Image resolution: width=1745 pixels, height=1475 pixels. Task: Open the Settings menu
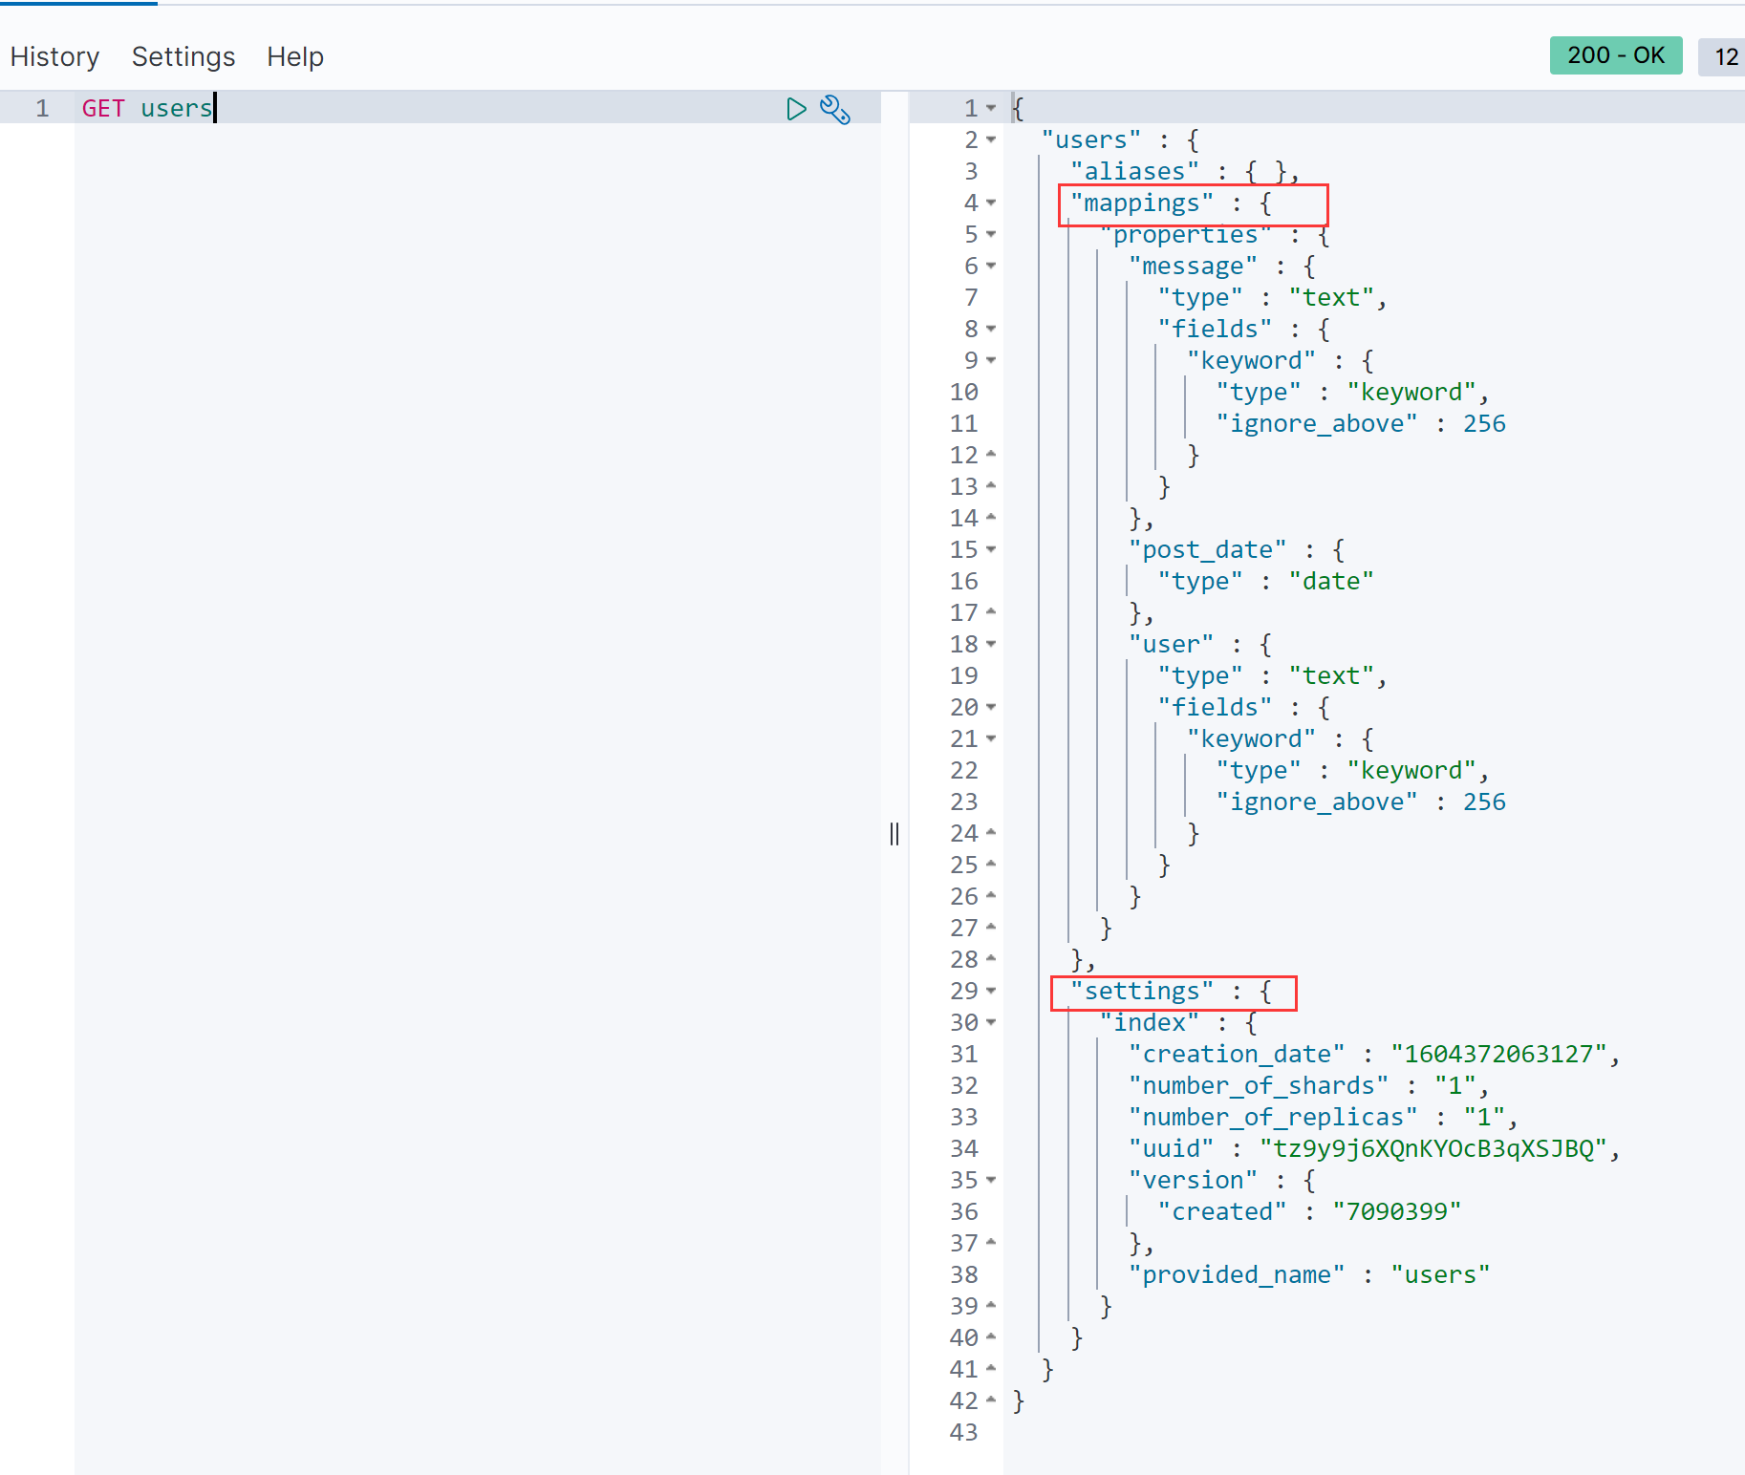pyautogui.click(x=183, y=56)
